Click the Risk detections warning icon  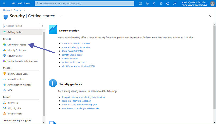[4, 114]
